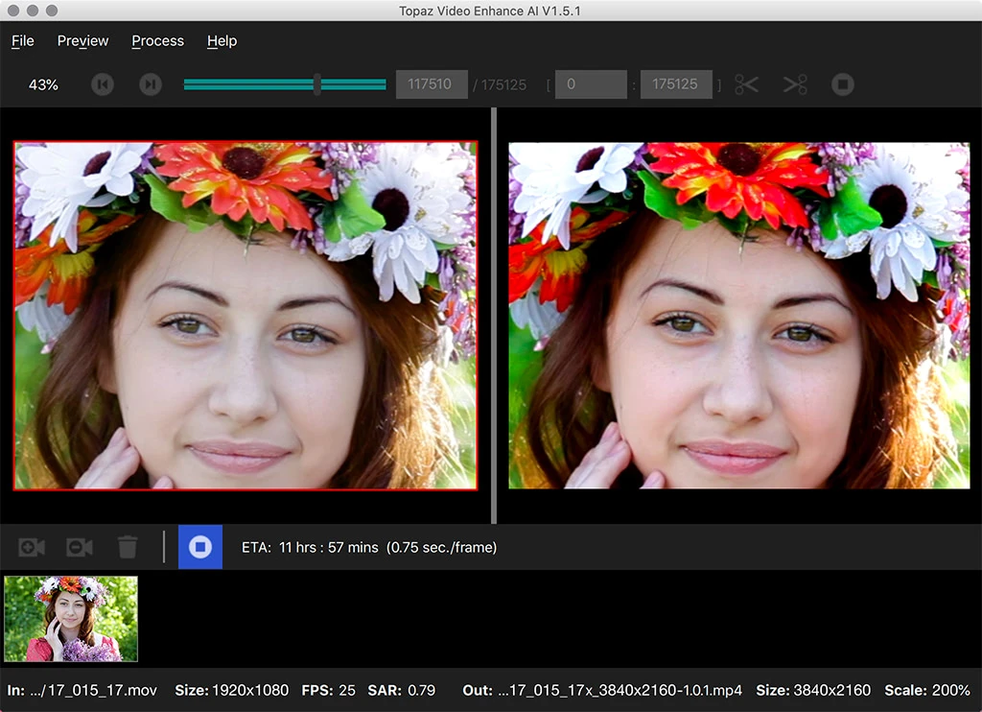This screenshot has width=982, height=712.
Task: Click the teal frame position slider handle
Action: [316, 84]
